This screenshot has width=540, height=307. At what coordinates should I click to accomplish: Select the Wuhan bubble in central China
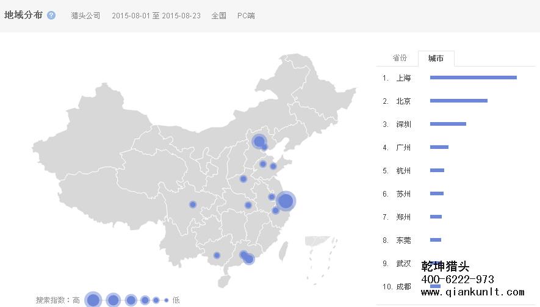[x=248, y=205]
